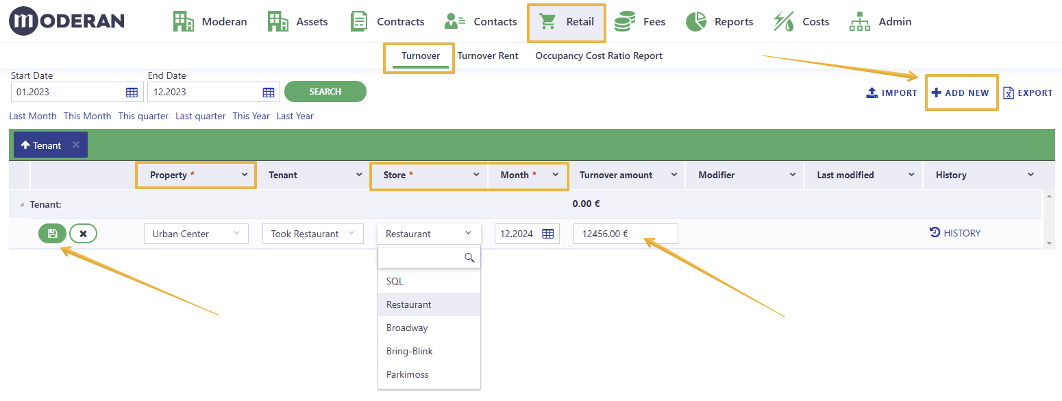The width and height of the screenshot is (1062, 401).
Task: Click the green SEARCH button
Action: tap(325, 91)
